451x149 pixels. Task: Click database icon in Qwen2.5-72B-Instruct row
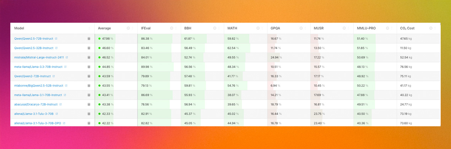(x=89, y=39)
